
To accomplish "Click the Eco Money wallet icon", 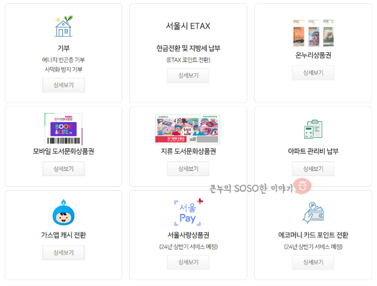I will (313, 213).
